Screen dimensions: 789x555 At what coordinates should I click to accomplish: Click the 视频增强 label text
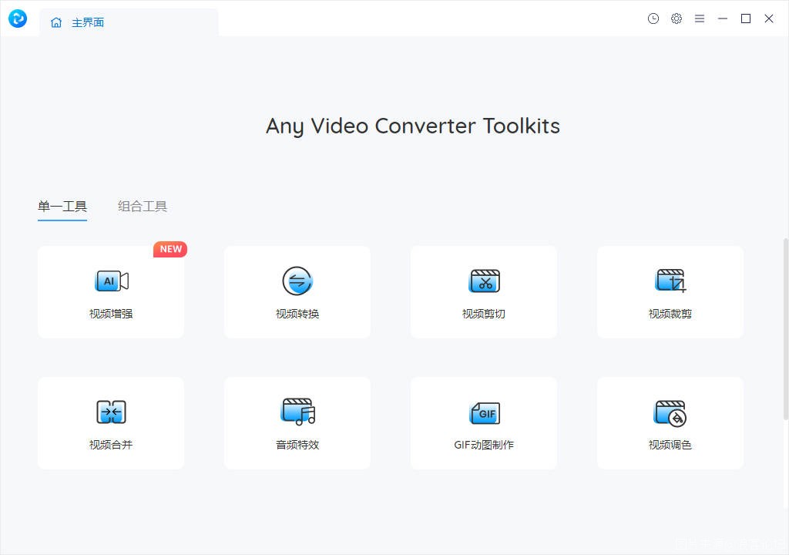(111, 314)
